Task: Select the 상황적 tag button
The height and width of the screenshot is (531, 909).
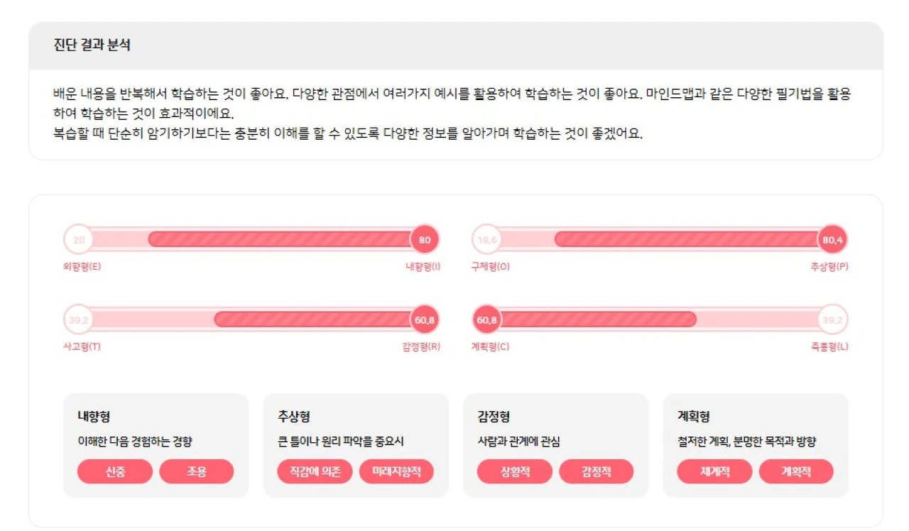Action: point(515,471)
